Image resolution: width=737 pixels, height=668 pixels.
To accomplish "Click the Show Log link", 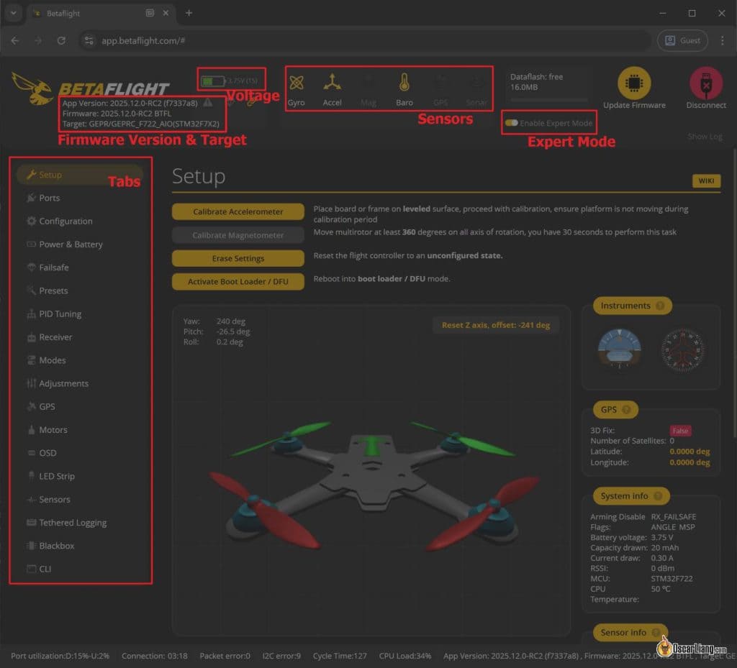I will tap(705, 136).
